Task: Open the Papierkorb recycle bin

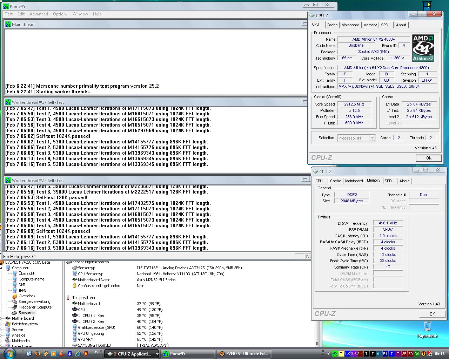Action: (x=427, y=329)
